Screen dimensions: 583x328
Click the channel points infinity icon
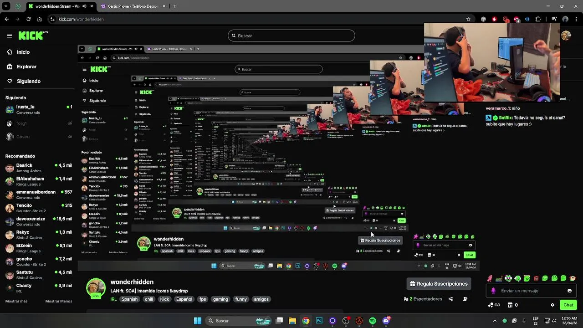coord(494,305)
